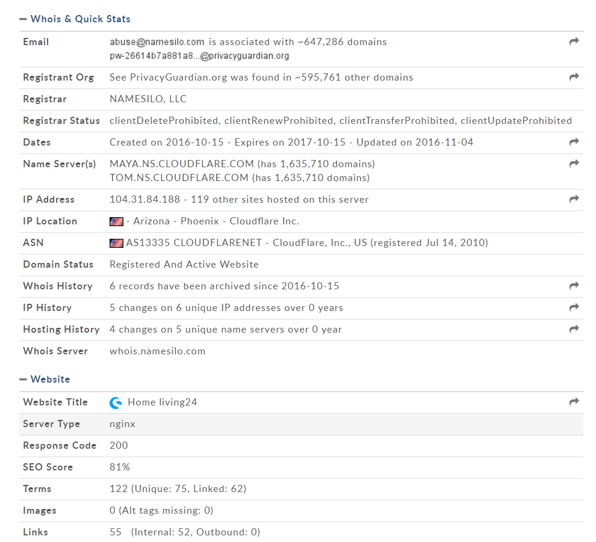596x542 pixels.
Task: Click the IP address 104.31.84.188 text
Action: tap(145, 199)
